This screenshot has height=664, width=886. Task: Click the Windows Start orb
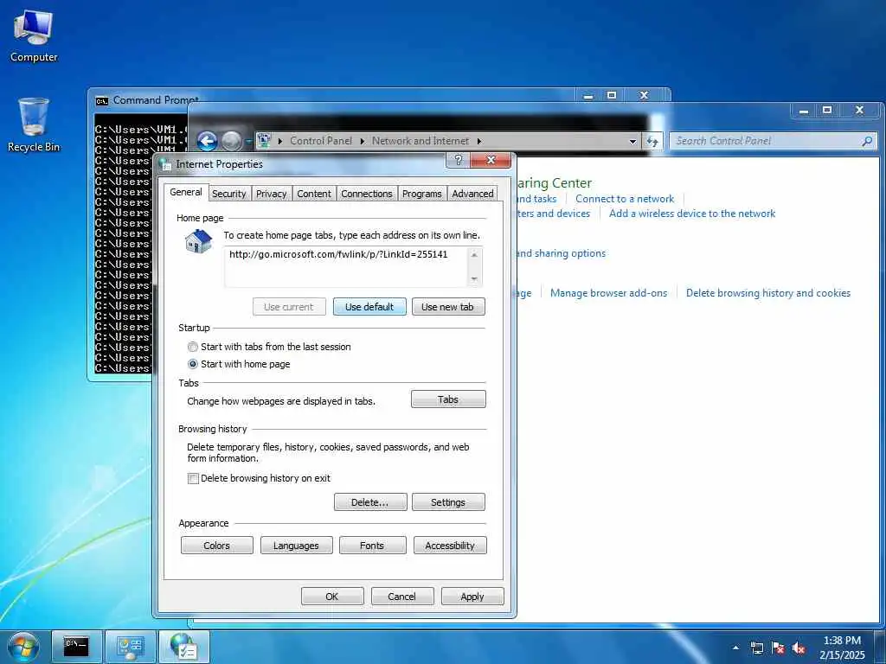tap(23, 647)
